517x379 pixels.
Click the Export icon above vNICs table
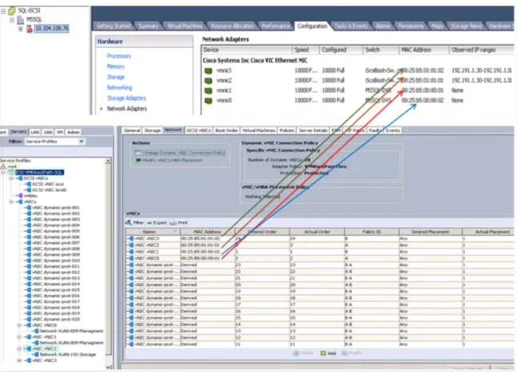(150, 223)
